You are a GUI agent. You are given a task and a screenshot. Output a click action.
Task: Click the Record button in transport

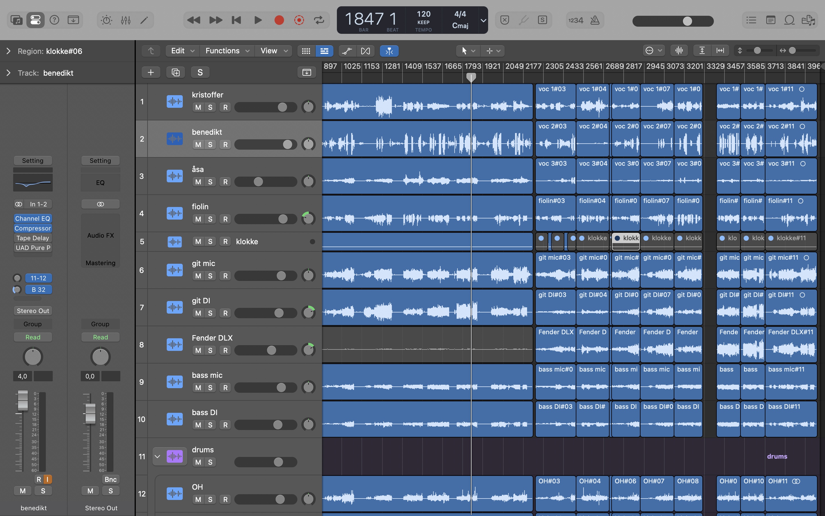click(279, 20)
